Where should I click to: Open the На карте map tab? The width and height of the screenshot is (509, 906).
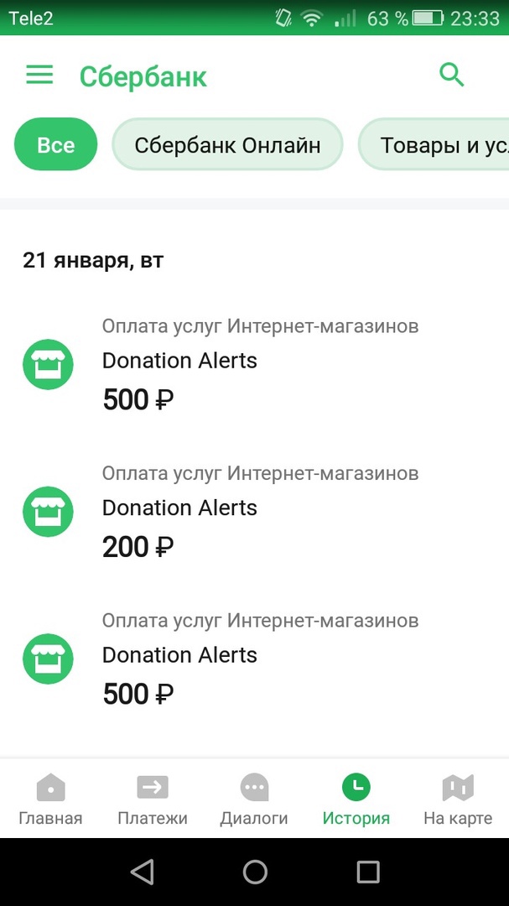coord(458,789)
